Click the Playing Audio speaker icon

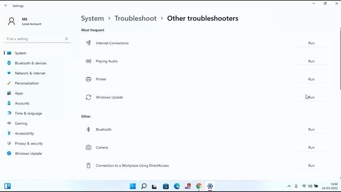[88, 61]
